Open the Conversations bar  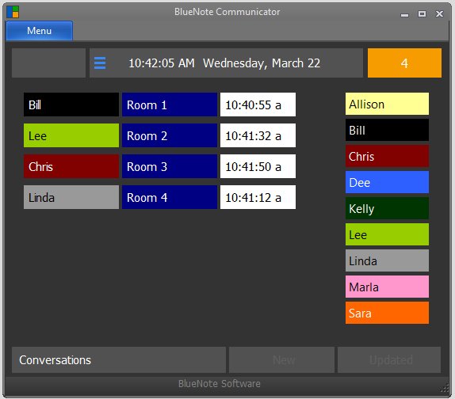(x=119, y=360)
